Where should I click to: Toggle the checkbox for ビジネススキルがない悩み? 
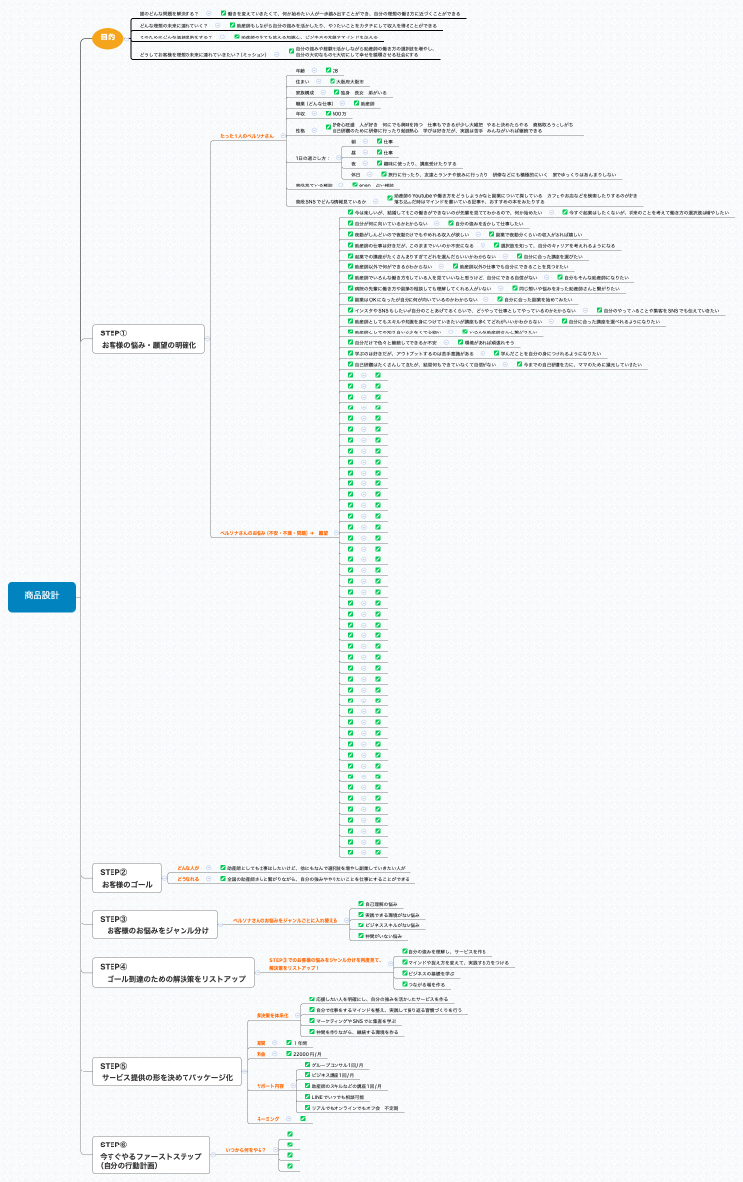point(360,925)
